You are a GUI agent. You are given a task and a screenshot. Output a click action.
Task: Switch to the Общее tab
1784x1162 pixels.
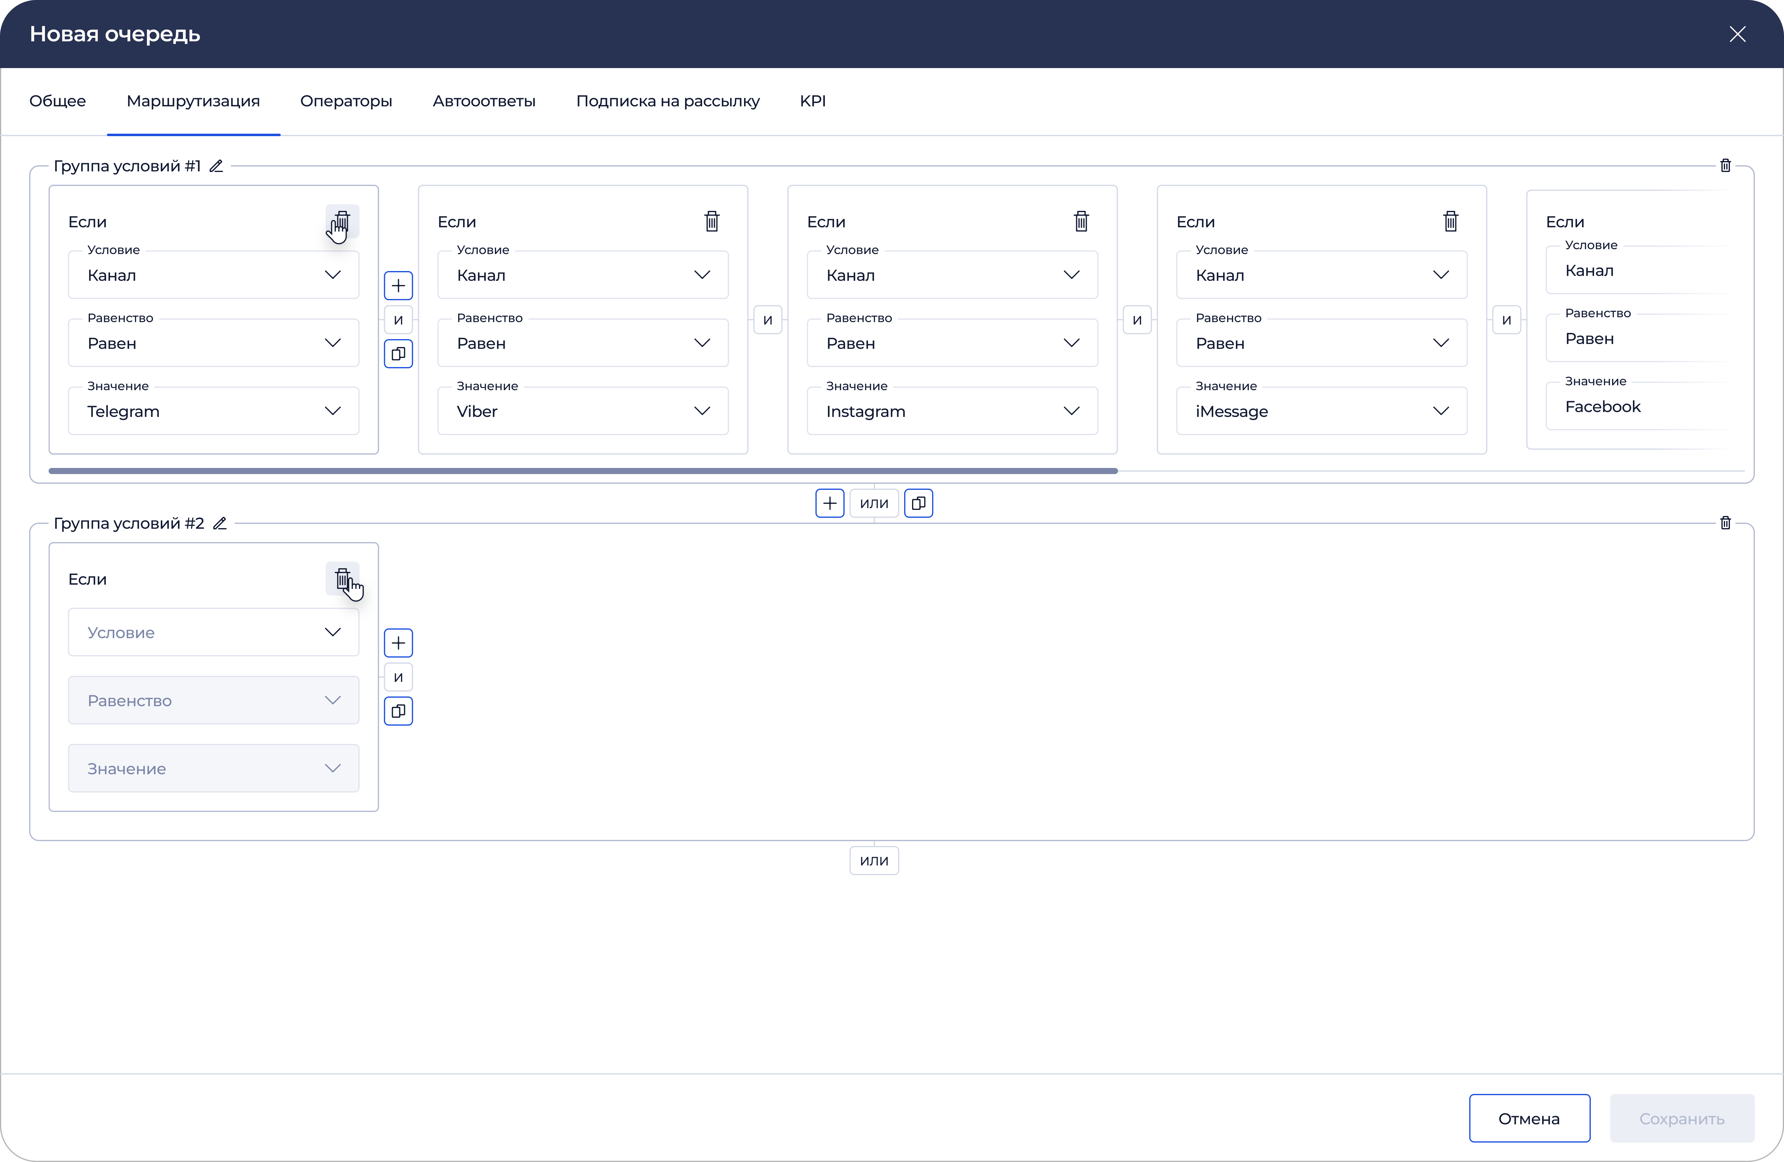click(x=58, y=101)
